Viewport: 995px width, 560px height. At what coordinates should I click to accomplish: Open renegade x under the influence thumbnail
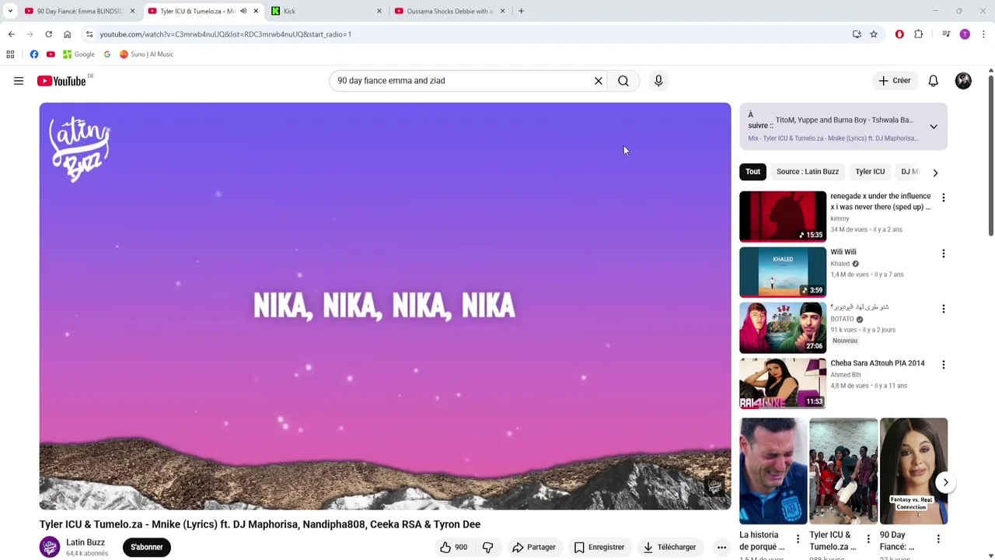[x=783, y=216]
